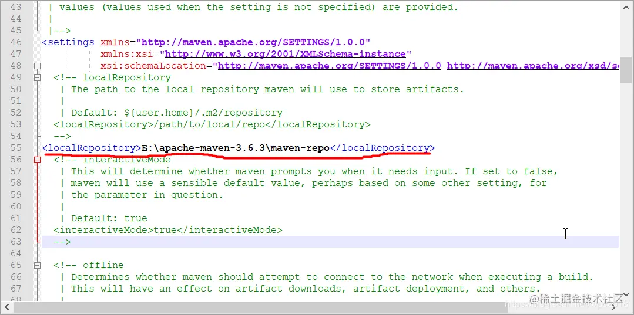Click line number 67 in the margin
Screen dimensions: 634x315
click(x=16, y=289)
